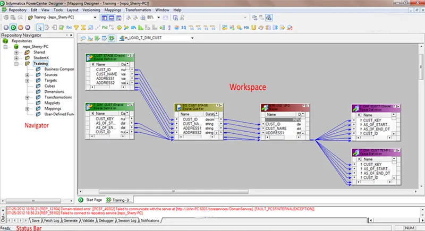Screen dimensions: 425x231
Task: Open the m_LOAD_T_DIM_CUST mapping dropdown
Action: tap(192, 38)
